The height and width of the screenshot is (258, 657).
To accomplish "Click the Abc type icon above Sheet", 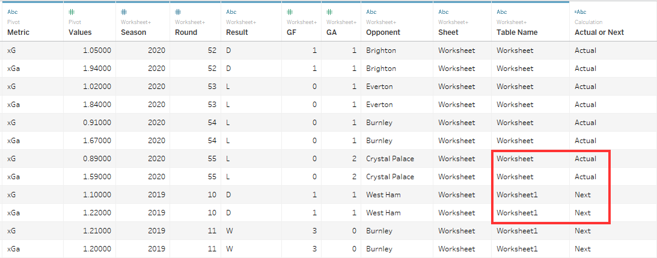I will (443, 12).
